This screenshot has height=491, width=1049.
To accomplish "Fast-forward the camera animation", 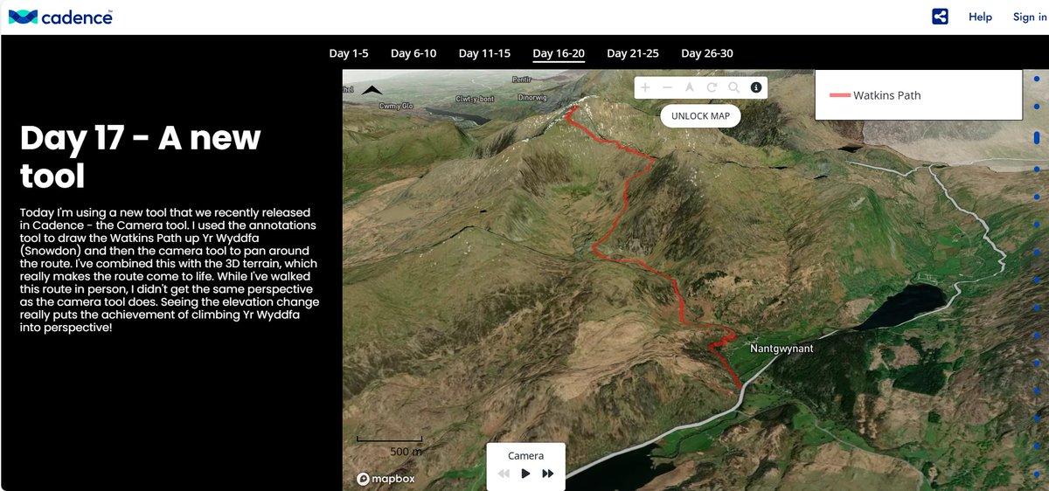I will pos(548,474).
